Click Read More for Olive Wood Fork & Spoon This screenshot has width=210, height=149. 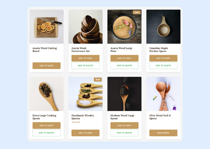pyautogui.click(x=164, y=133)
